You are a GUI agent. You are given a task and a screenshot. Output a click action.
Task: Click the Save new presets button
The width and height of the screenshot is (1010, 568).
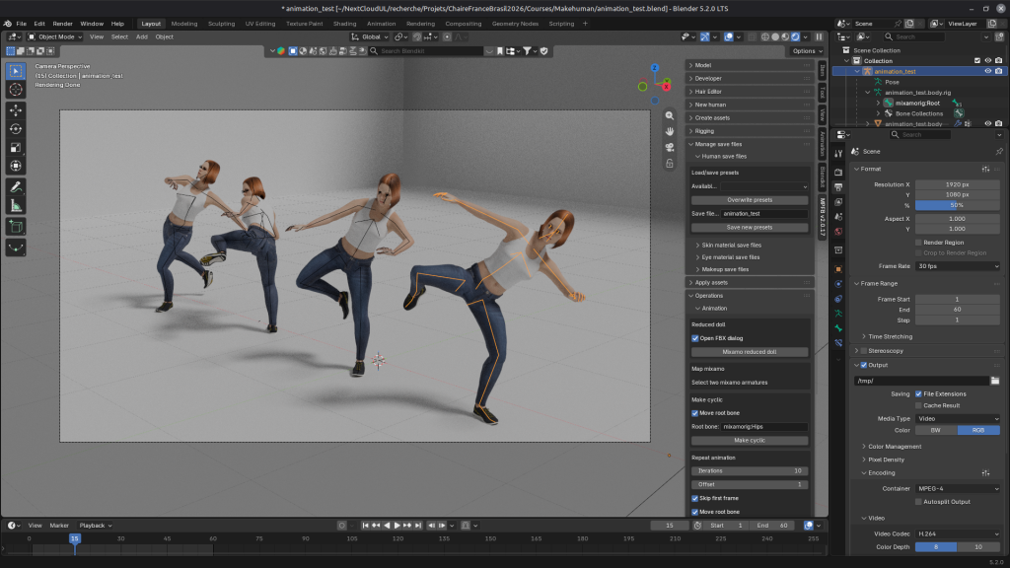coord(750,228)
